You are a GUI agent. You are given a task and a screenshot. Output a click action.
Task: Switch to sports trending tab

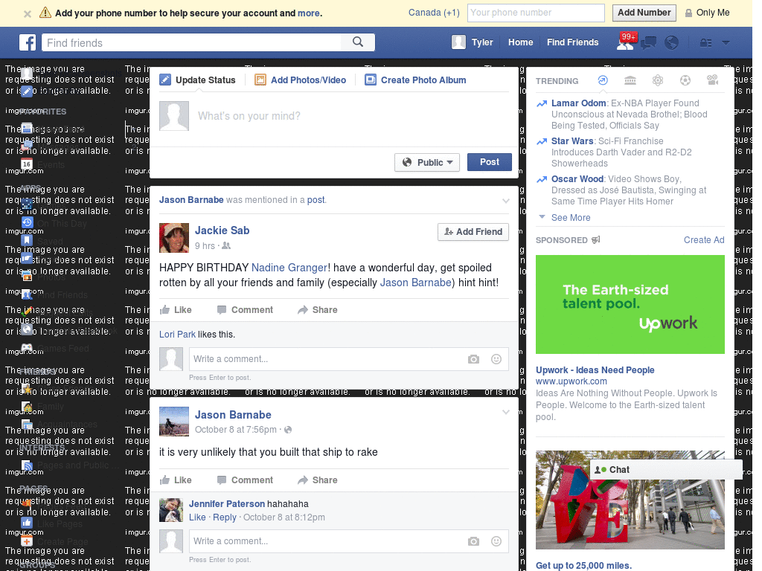pos(685,80)
